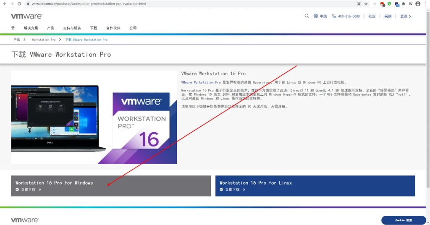Click 下载 VMware Workstation Pro breadcrumb
This screenshot has height=225, width=430.
[87, 40]
